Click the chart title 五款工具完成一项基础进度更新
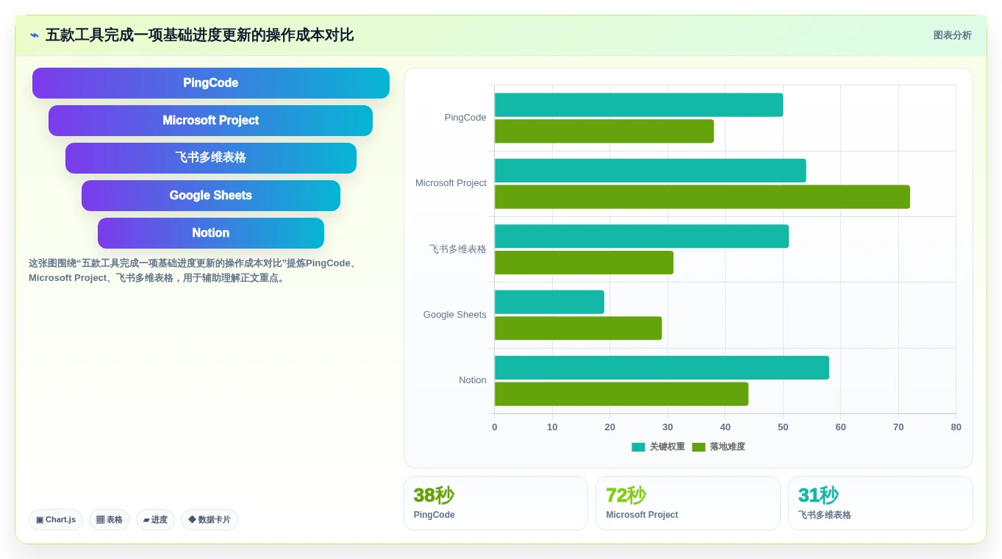Viewport: 1002px width, 559px height. tap(199, 35)
